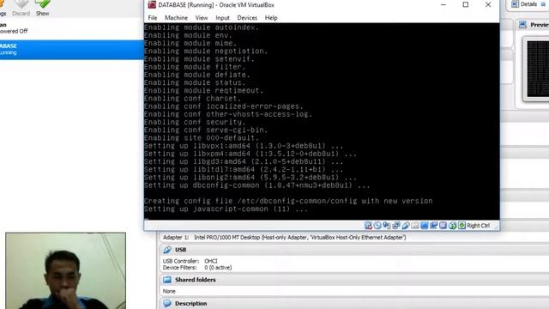Image resolution: width=549 pixels, height=309 pixels.
Task: Click the 'Enabling conf serve-cgi-bin' terminal line
Action: [x=206, y=130]
